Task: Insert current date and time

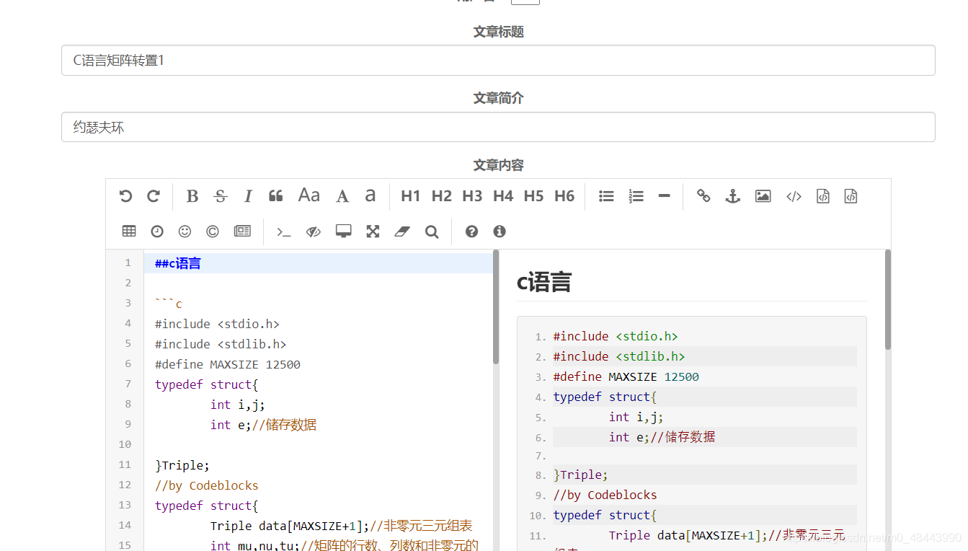Action: point(157,231)
